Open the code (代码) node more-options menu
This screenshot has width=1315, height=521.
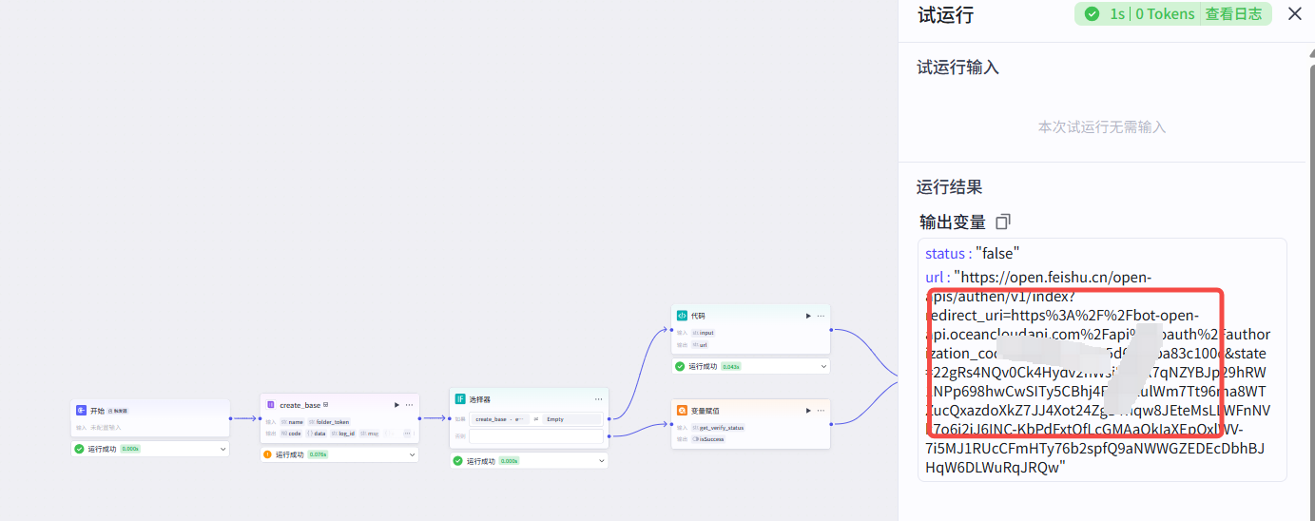[x=821, y=315]
